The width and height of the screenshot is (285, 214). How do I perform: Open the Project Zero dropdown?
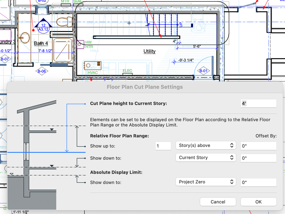tap(206, 182)
